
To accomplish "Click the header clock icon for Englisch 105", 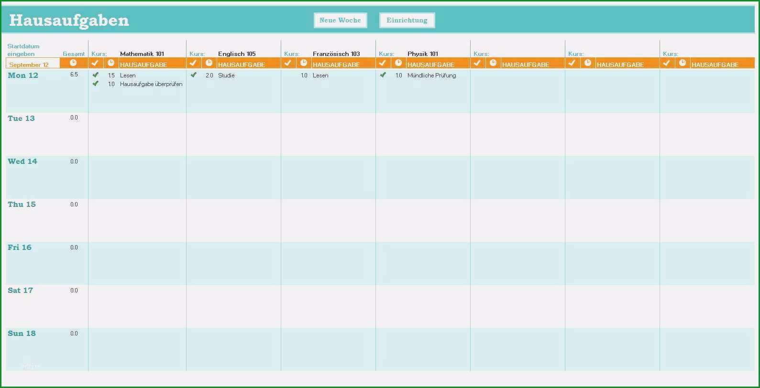I will 209,63.
